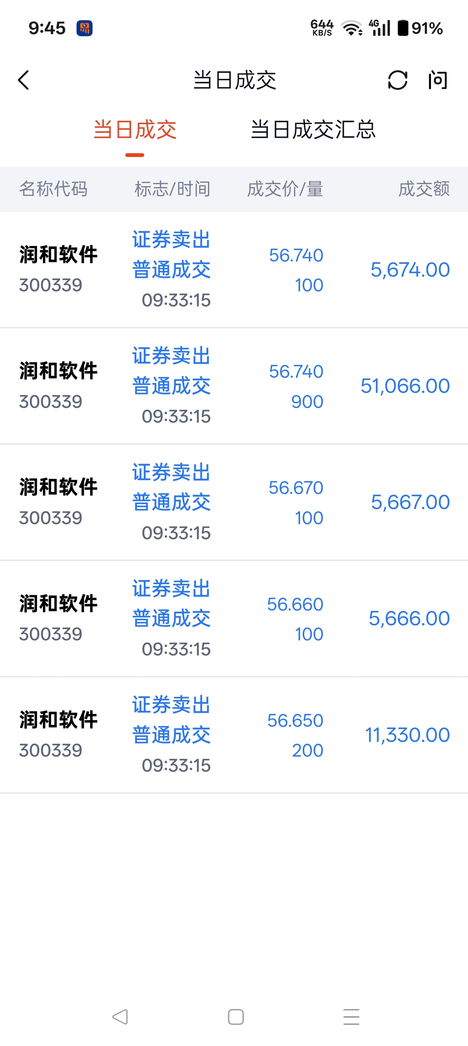Select the trade with amount 5,667.00
Image resolution: width=468 pixels, height=1046 pixels.
234,502
